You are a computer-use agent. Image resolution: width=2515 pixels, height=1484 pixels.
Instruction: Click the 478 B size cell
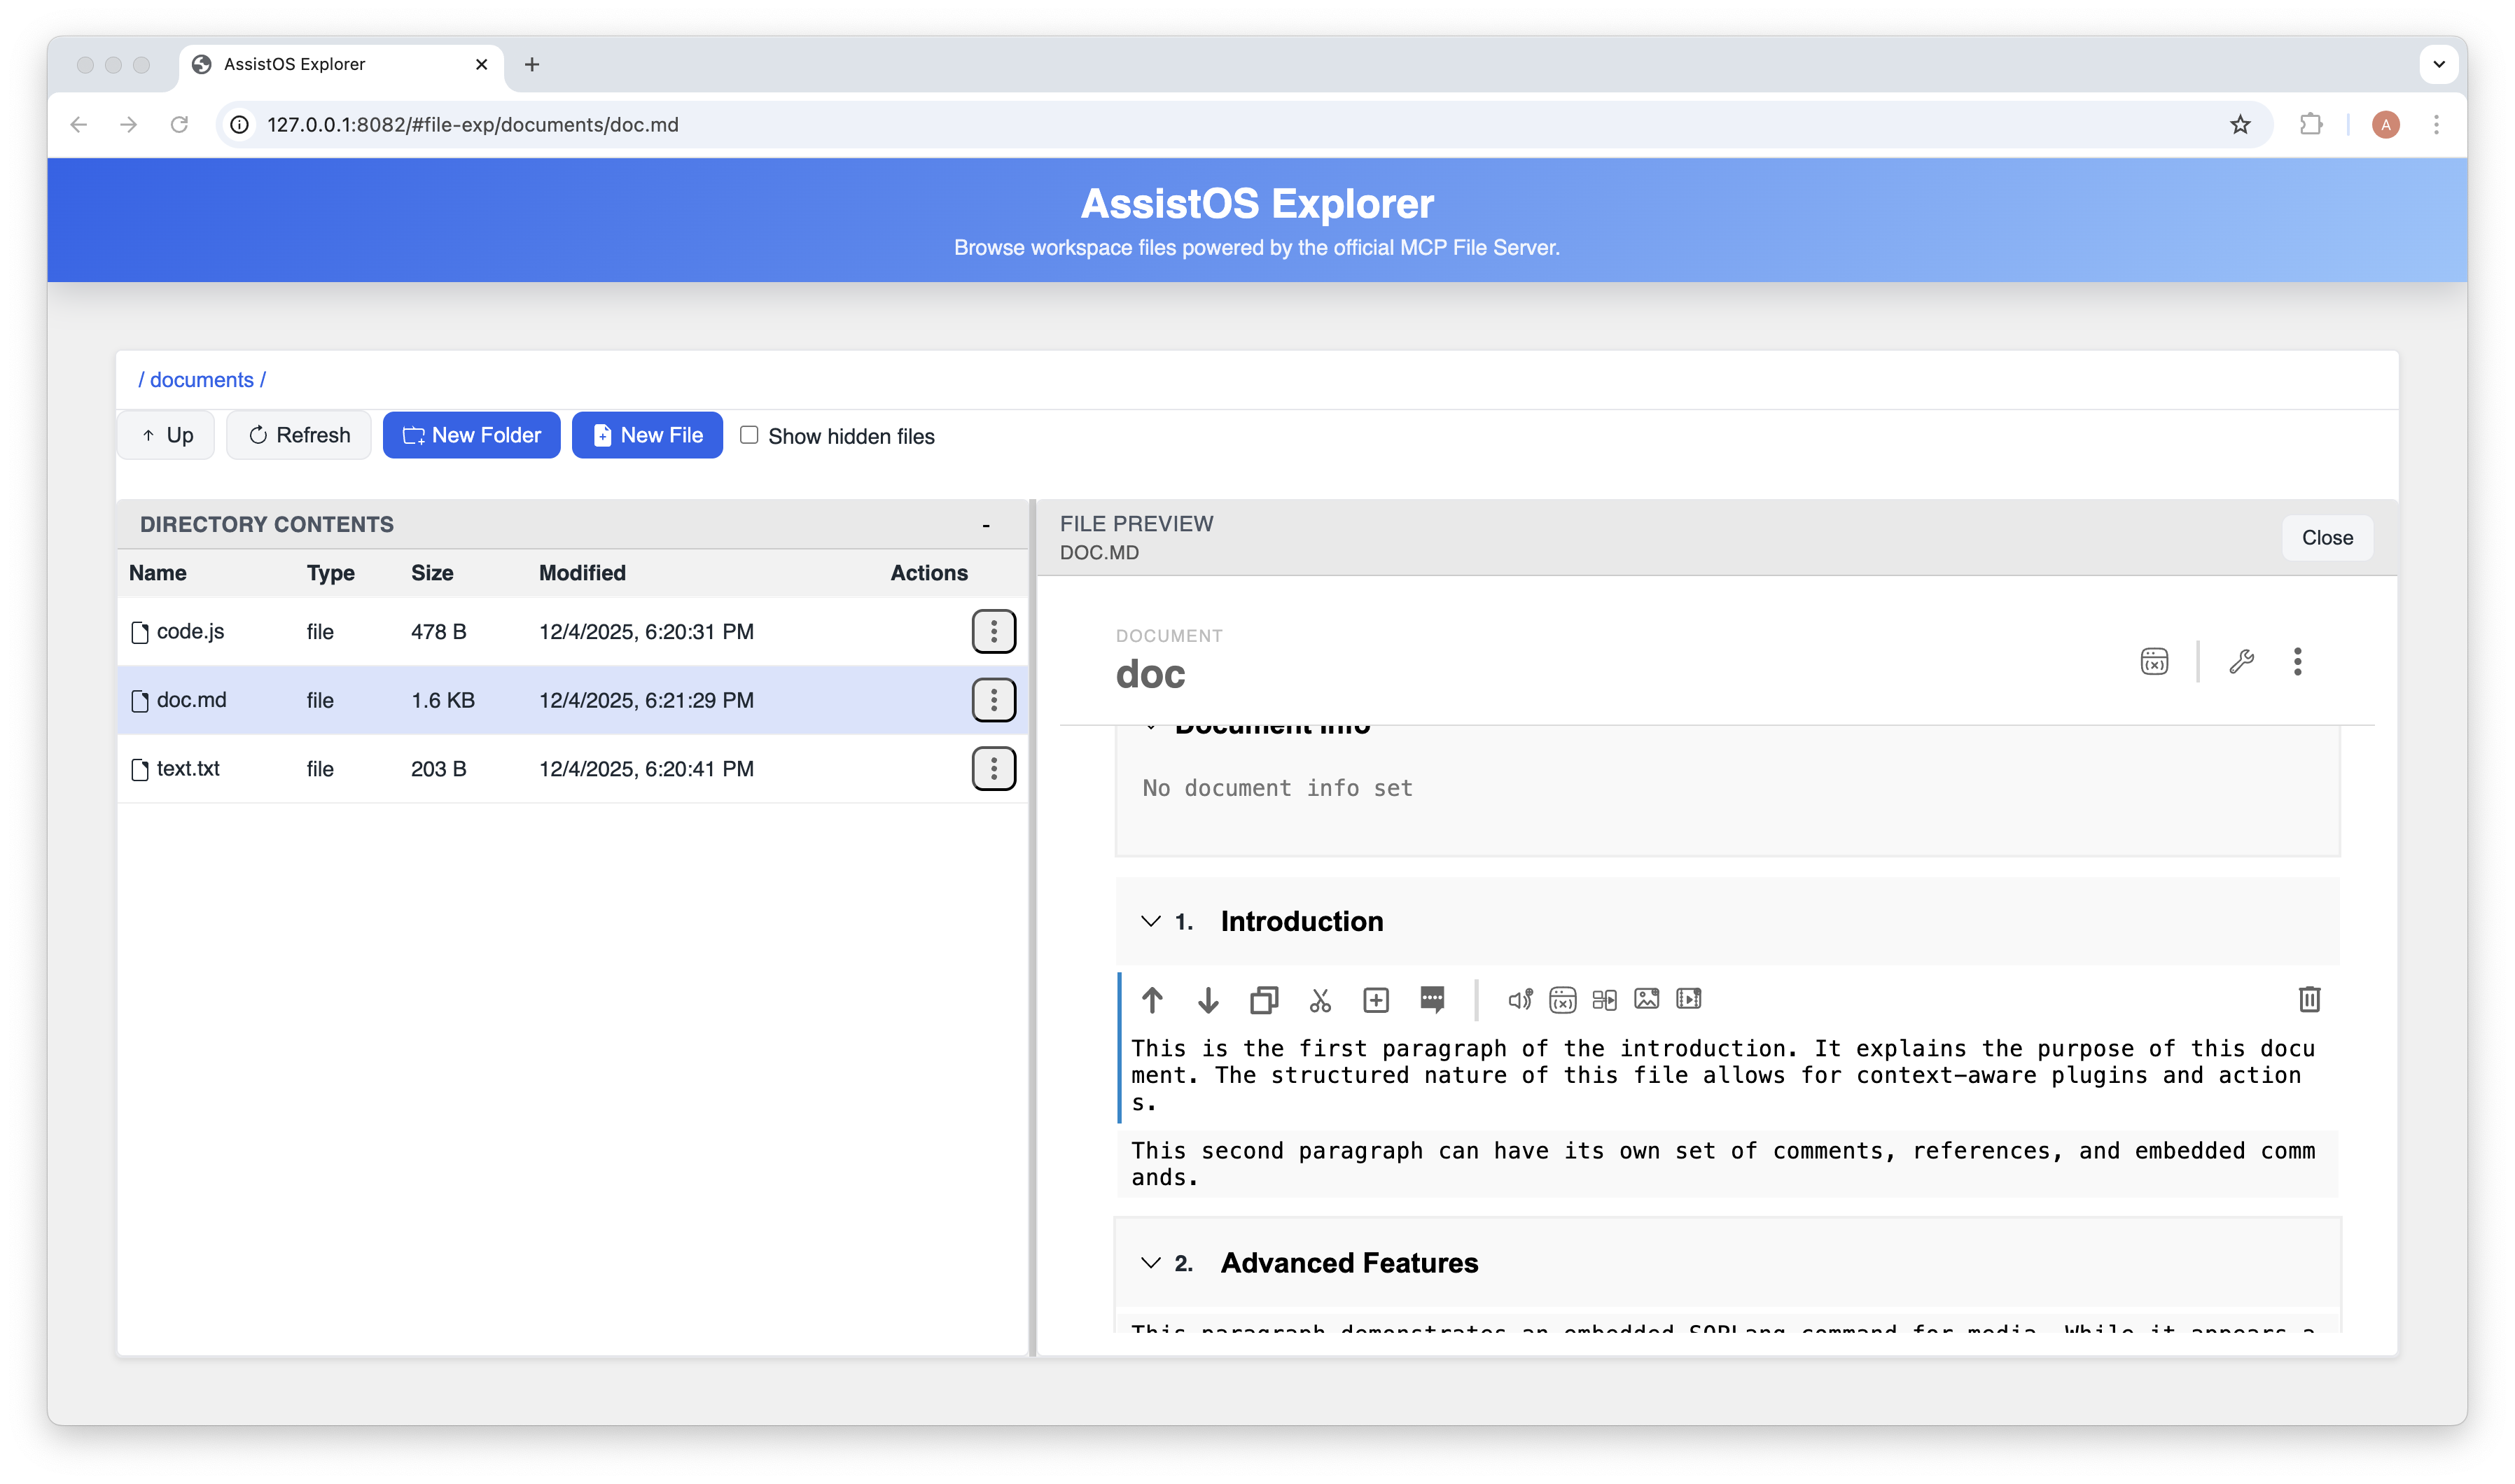[438, 631]
